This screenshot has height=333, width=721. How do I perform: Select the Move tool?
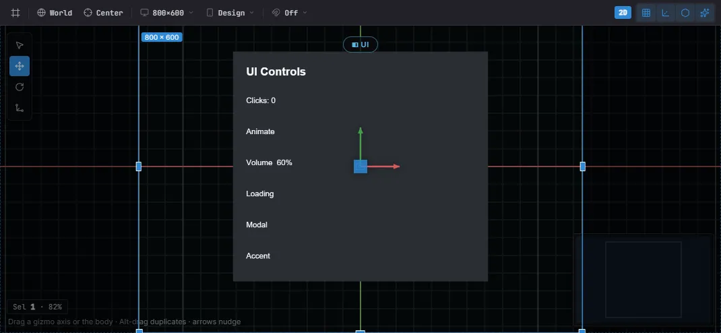tap(20, 66)
